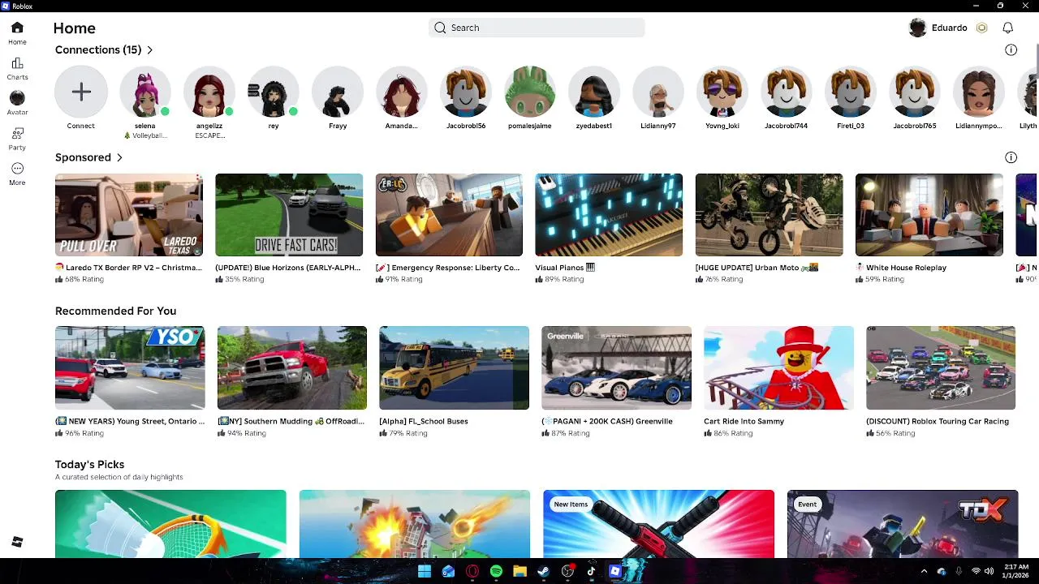Click the Visual Pianos title text

[x=559, y=268]
